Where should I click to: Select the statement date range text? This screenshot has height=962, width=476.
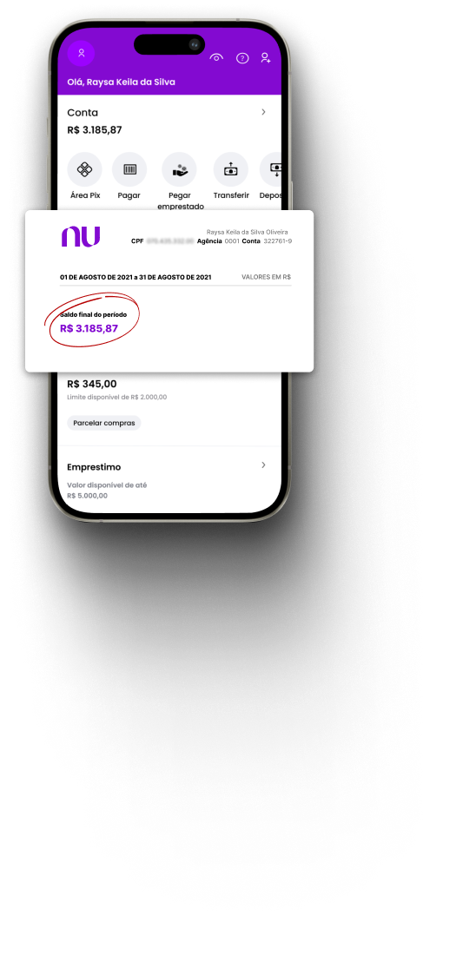(x=136, y=277)
